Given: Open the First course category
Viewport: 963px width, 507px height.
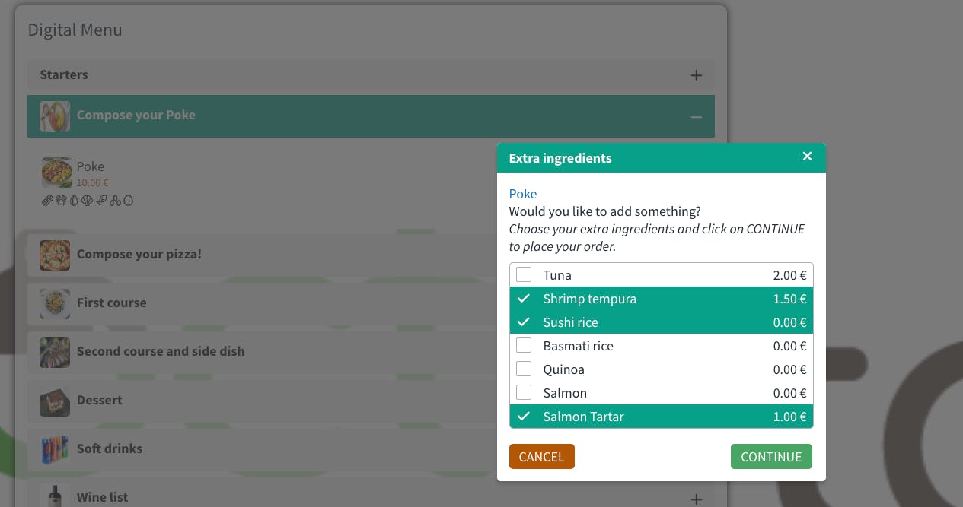Looking at the screenshot, I should point(371,303).
